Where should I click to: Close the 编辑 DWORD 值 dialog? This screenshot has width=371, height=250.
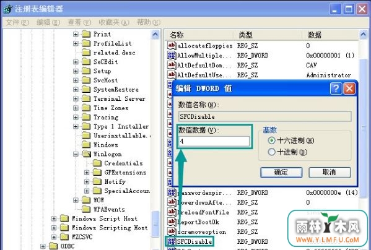click(349, 88)
